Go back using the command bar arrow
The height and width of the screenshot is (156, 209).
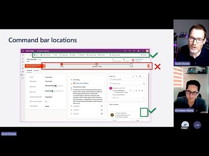[27, 55]
